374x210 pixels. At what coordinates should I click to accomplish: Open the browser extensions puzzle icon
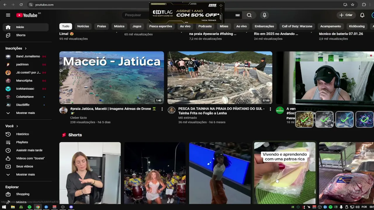tap(364, 5)
